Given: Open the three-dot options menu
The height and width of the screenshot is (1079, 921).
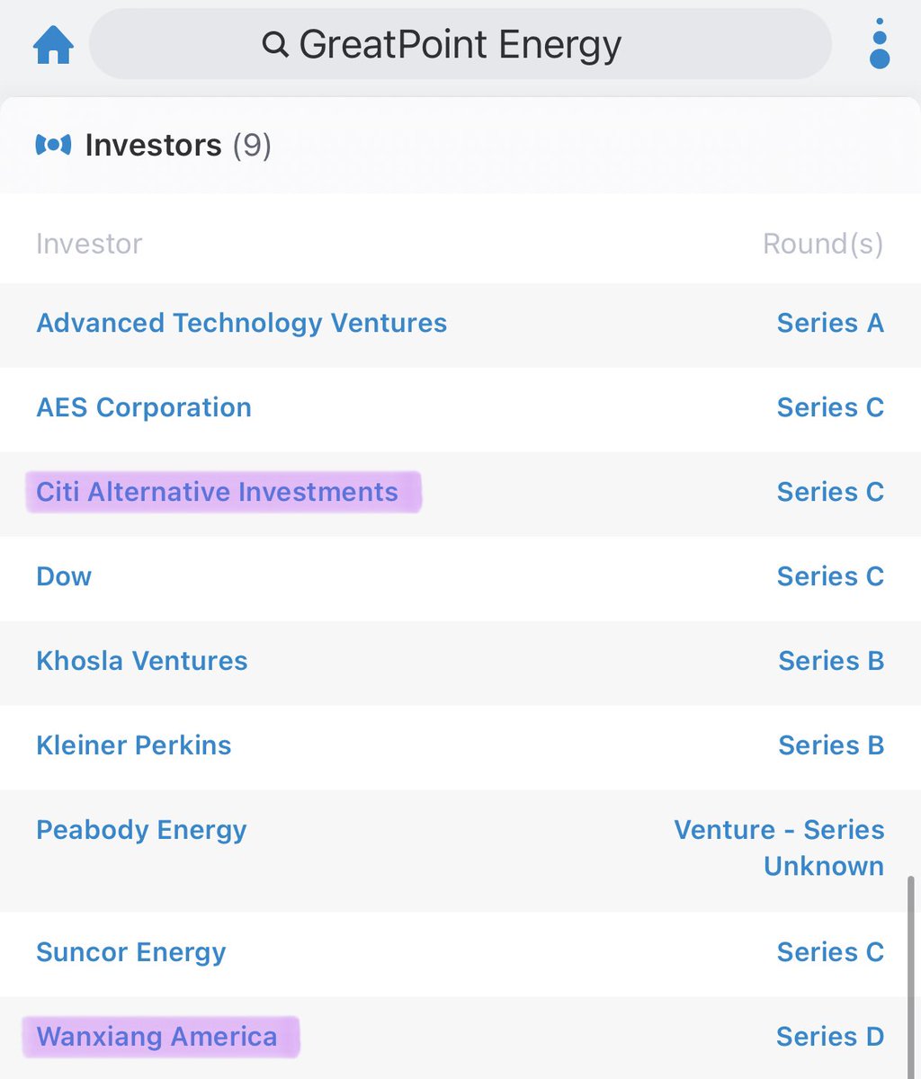Looking at the screenshot, I should tap(880, 44).
